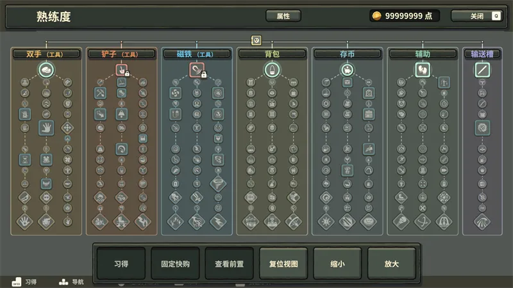The width and height of the screenshot is (513, 288).
Task: Click the 查看前置 prerequisites button
Action: (230, 264)
